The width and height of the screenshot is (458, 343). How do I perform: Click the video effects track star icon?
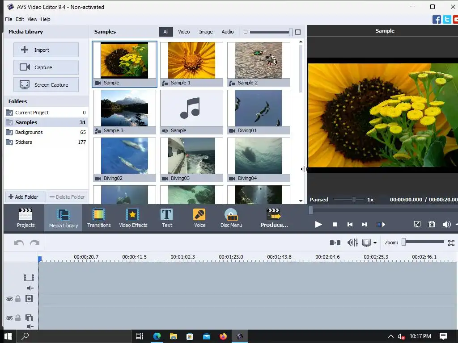[29, 299]
